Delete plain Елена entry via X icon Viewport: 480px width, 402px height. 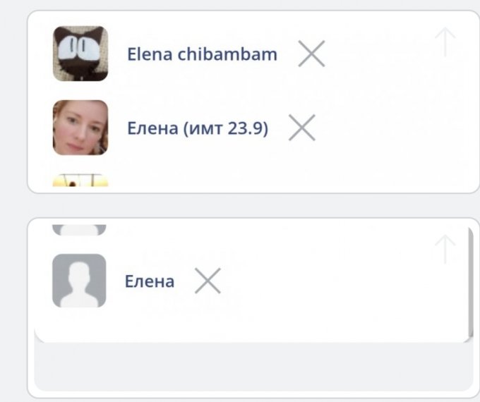[208, 281]
